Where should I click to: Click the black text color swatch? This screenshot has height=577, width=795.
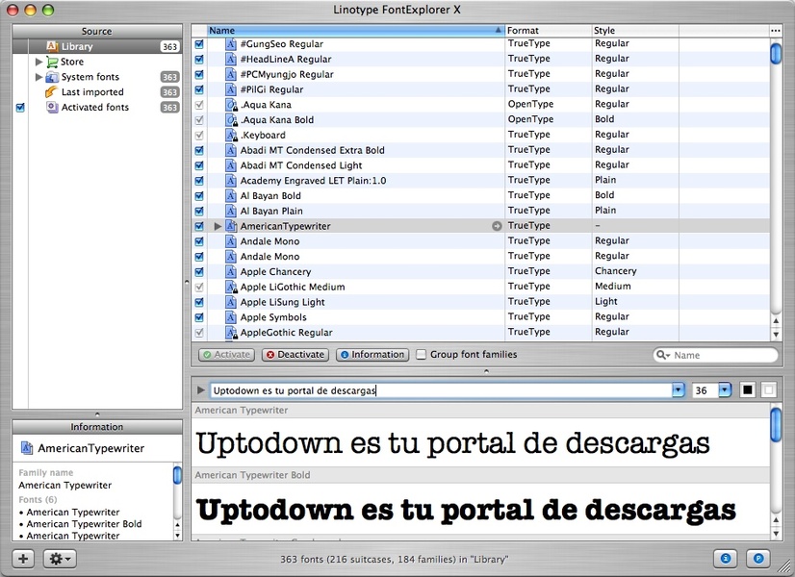[748, 390]
